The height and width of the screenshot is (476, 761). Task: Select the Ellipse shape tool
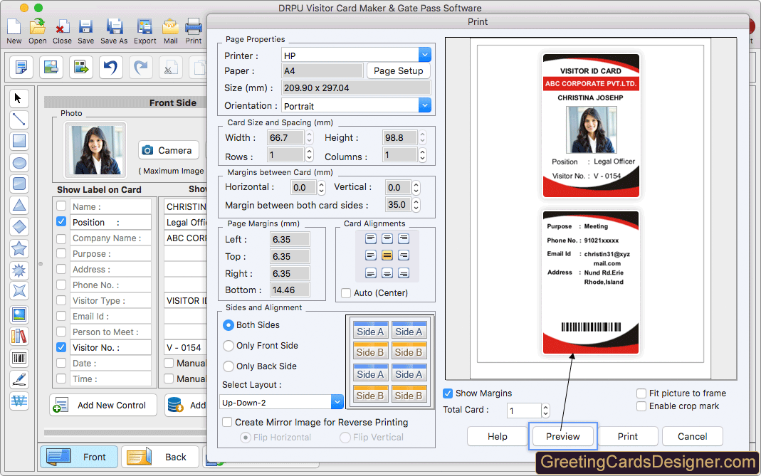tap(19, 162)
